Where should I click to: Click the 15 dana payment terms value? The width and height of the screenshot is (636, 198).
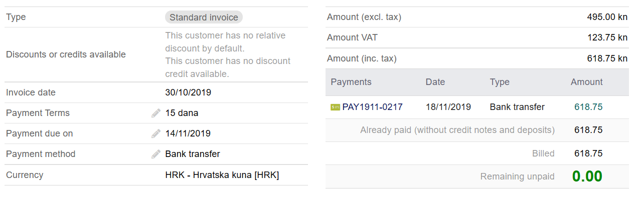(182, 113)
